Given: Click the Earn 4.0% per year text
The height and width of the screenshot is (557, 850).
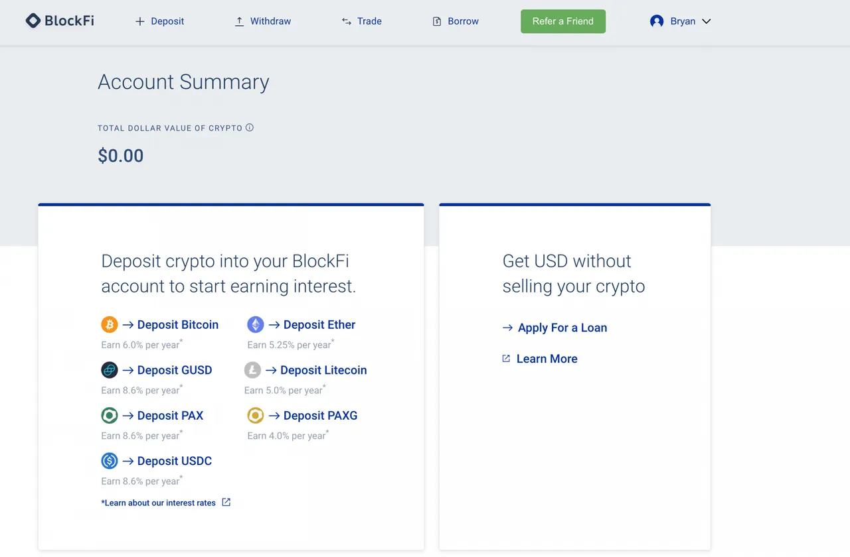Looking at the screenshot, I should [288, 436].
